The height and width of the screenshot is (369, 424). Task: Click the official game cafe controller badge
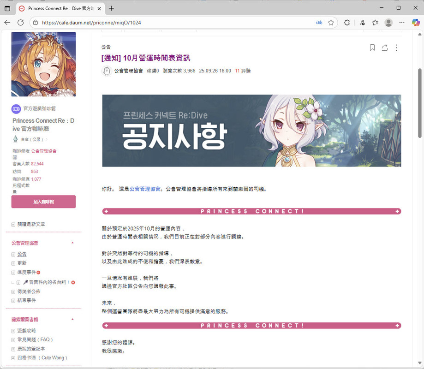(x=16, y=109)
